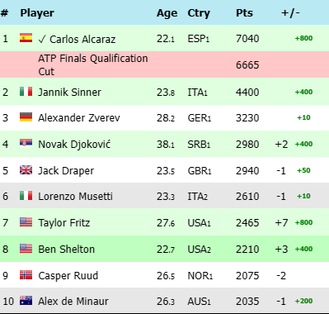Open Carlos Alcaraz player link

[82, 40]
